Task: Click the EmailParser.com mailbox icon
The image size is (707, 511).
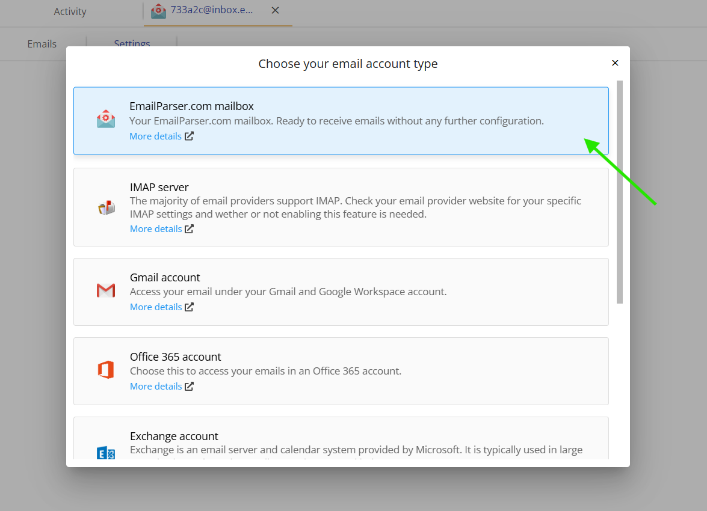Action: [106, 118]
